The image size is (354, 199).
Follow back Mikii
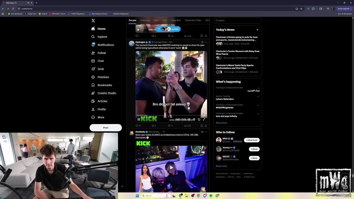(252, 140)
